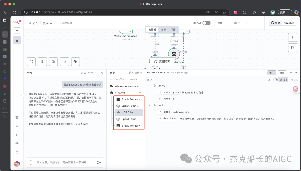The image size is (301, 171).
Task: Click 明确执行 clear execution button
Action: tap(135, 73)
